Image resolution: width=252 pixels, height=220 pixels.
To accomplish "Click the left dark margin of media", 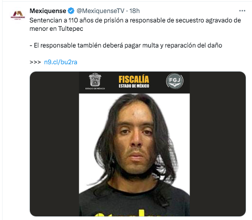I will click(x=54, y=144).
